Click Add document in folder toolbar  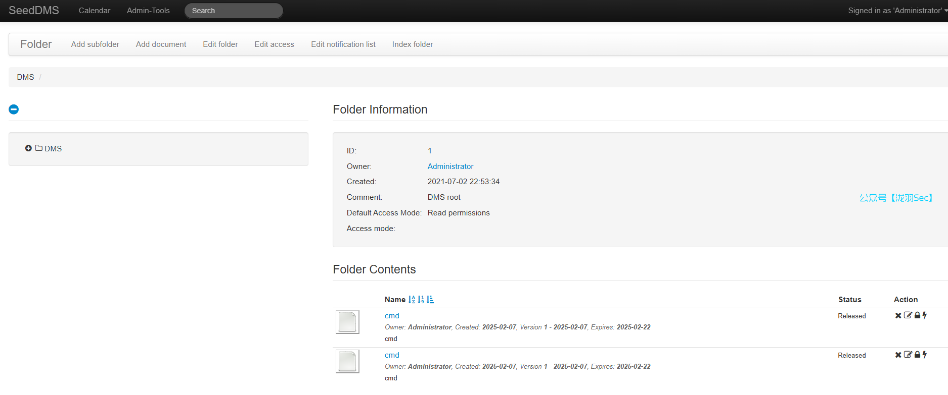click(161, 44)
